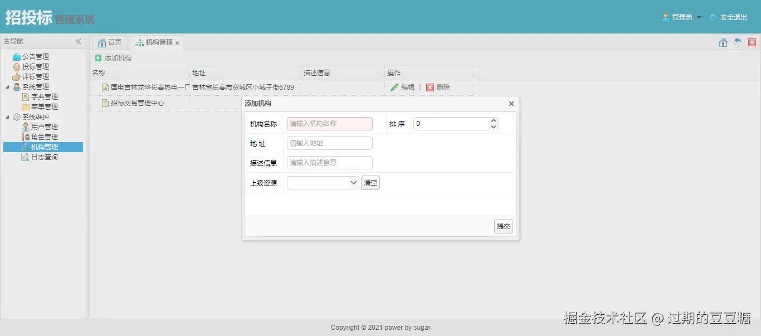Click the 用户管理 person icon
Image resolution: width=761 pixels, height=336 pixels.
point(26,127)
